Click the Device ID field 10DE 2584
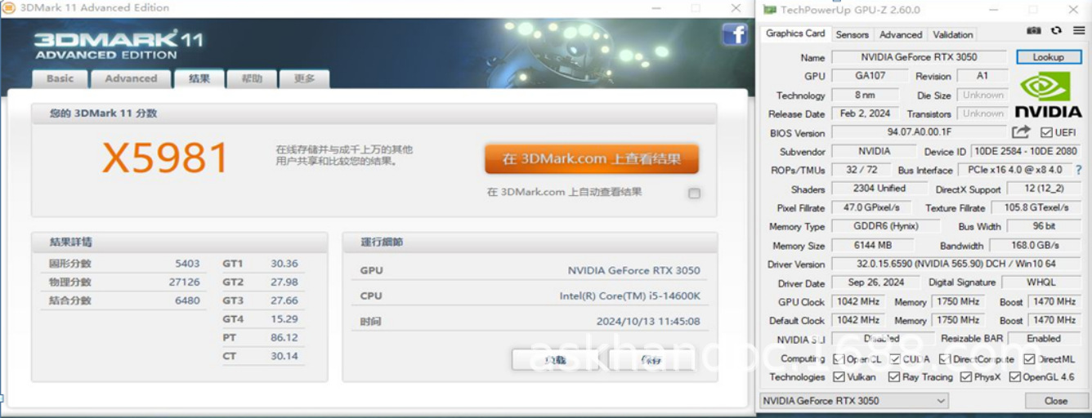 pos(1027,151)
